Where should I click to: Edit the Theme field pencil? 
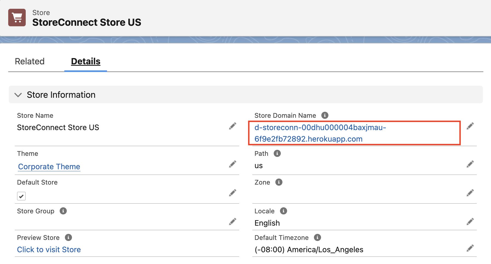click(233, 164)
